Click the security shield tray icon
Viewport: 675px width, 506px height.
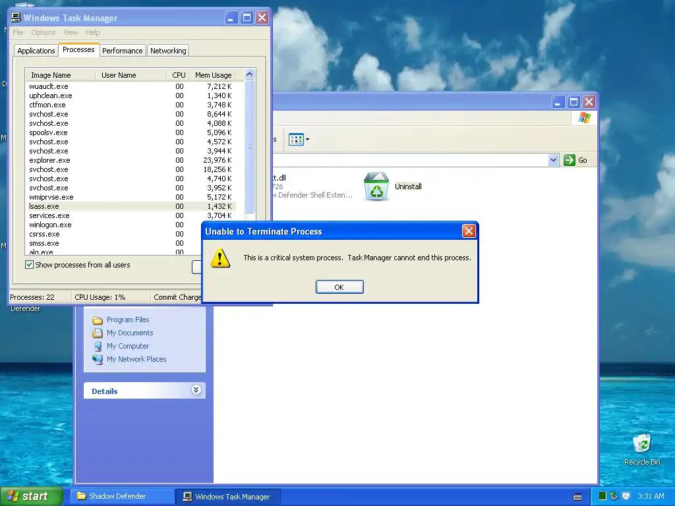pyautogui.click(x=626, y=496)
